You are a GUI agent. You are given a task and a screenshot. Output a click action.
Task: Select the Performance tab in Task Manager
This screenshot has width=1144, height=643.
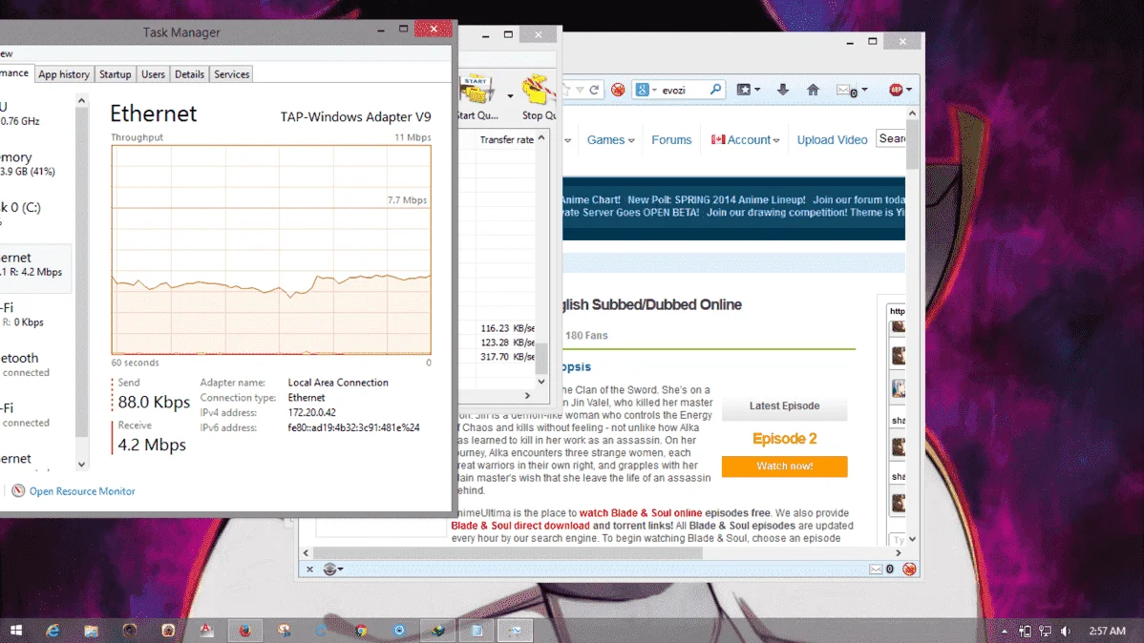click(x=15, y=73)
